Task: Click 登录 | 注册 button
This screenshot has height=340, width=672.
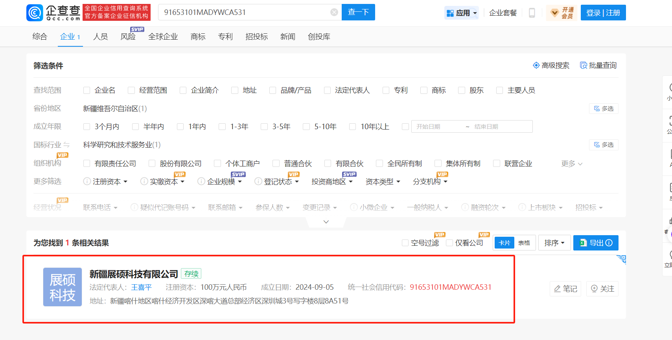Action: (x=603, y=13)
